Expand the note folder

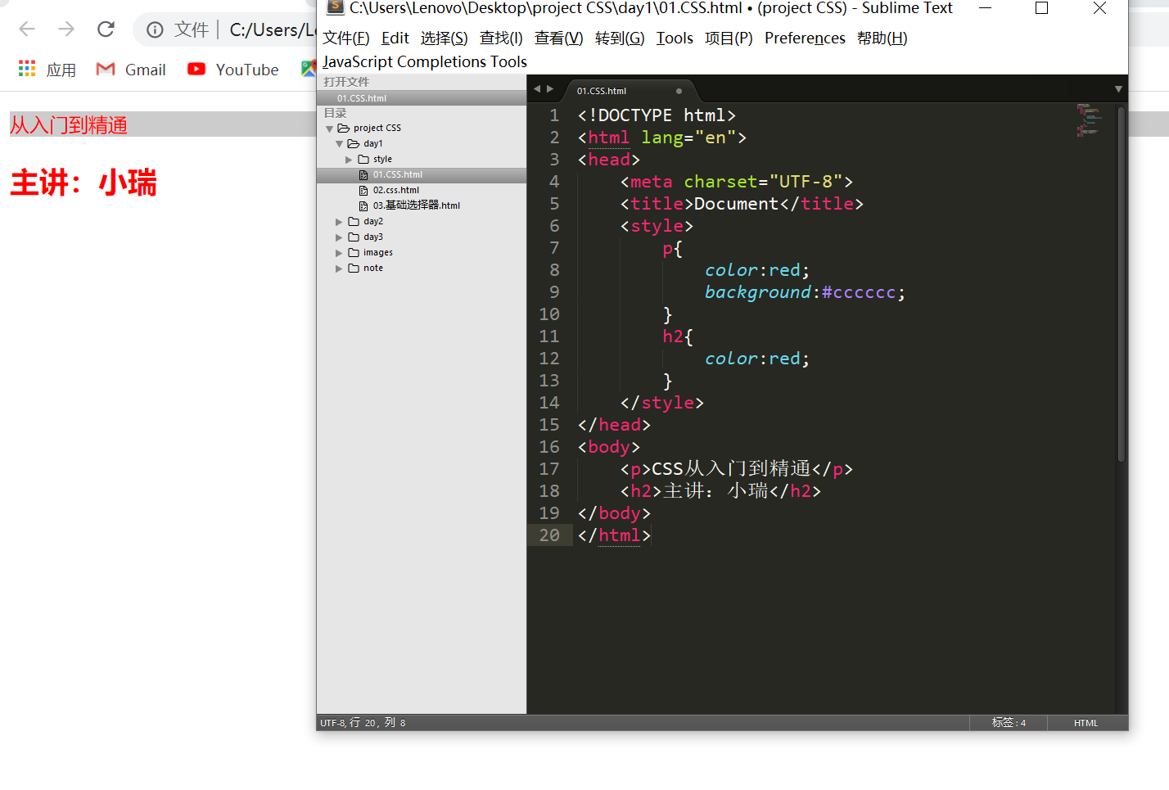point(339,269)
